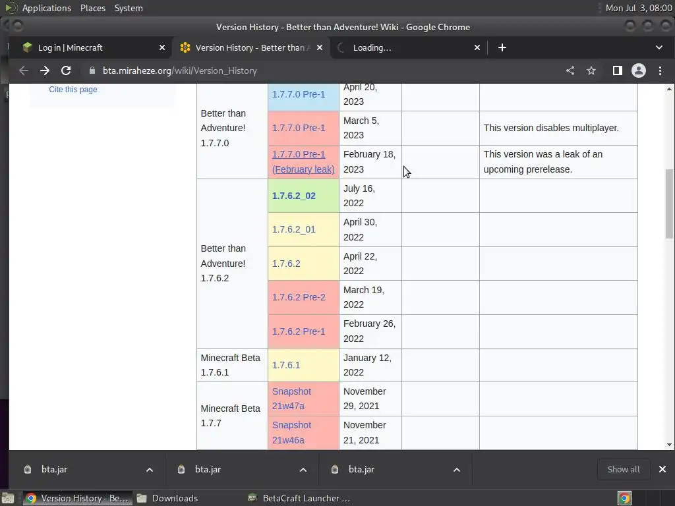Click 'Minecraft Beta 1.7.7' cell
Viewport: 675px width, 506px height.
[x=232, y=416]
